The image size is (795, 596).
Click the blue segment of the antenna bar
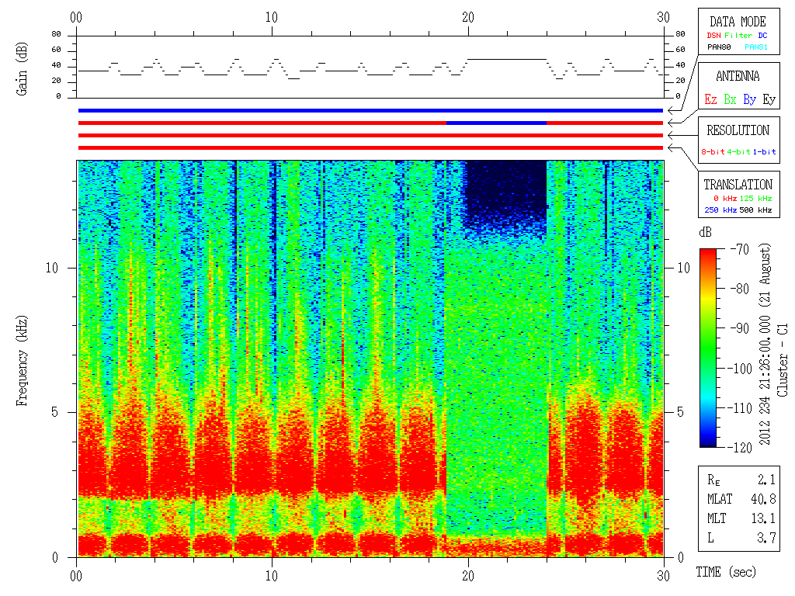coord(496,123)
